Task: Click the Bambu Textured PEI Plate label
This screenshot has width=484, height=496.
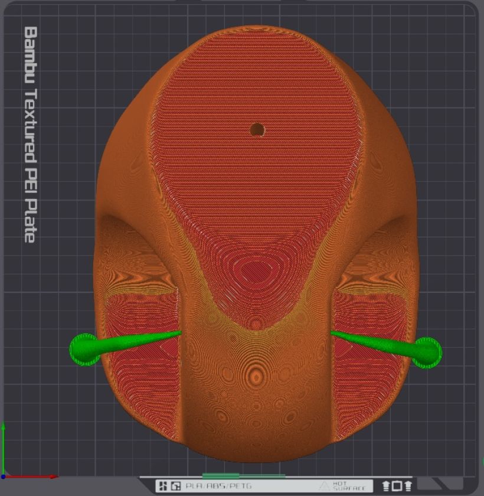Action: [x=30, y=134]
